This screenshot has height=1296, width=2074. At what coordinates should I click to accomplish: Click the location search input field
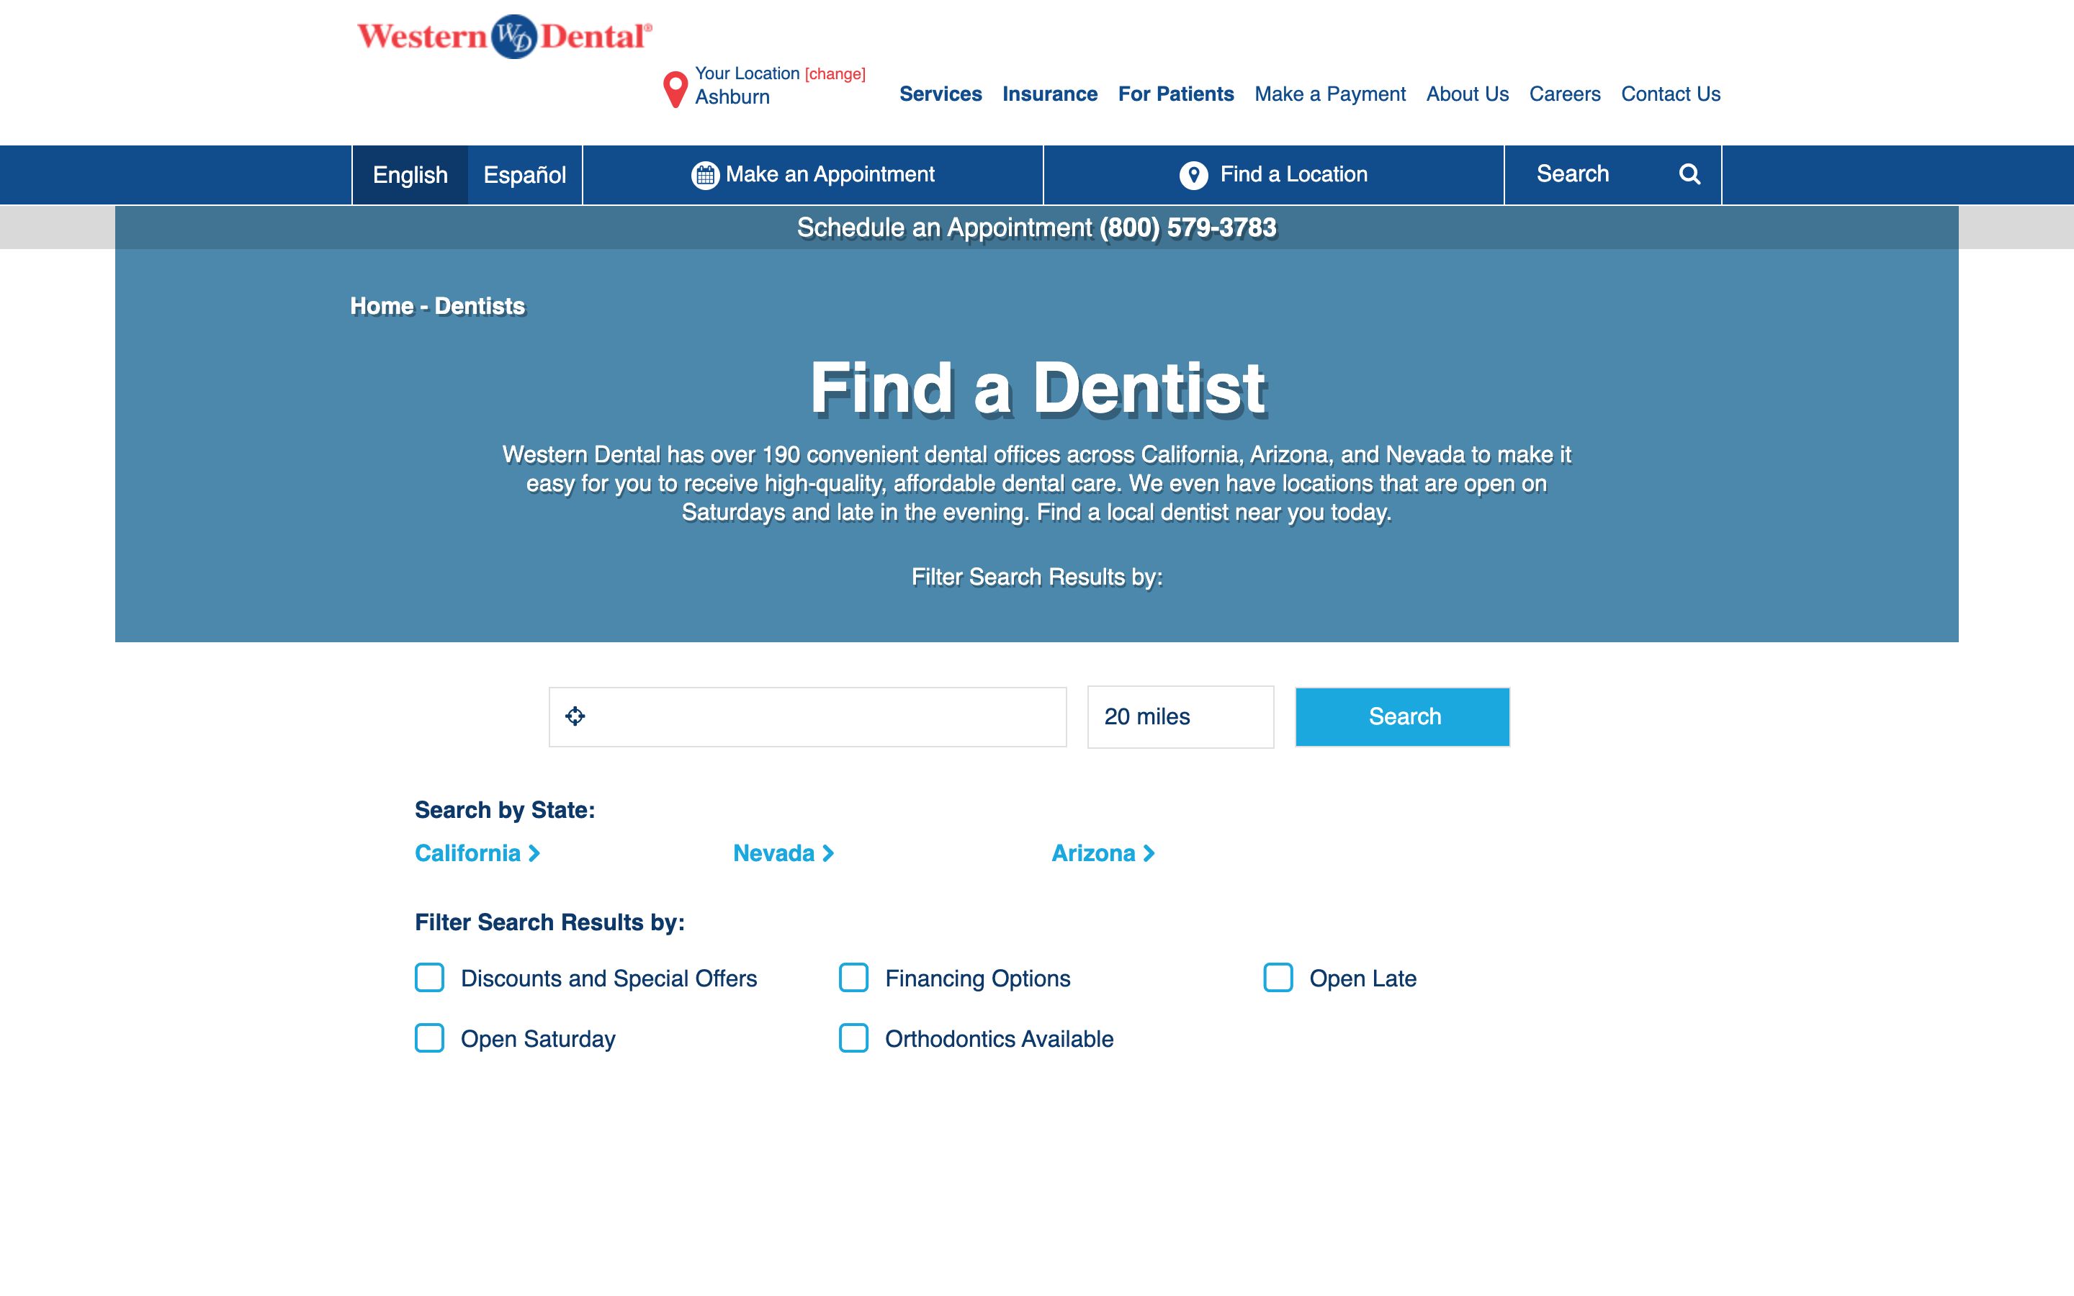coord(807,716)
